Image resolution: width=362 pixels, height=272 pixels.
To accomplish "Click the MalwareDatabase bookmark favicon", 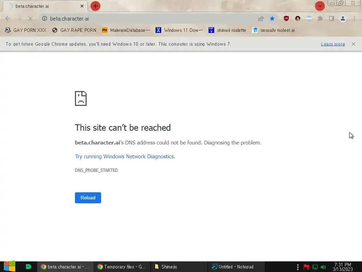I will pyautogui.click(x=105, y=30).
